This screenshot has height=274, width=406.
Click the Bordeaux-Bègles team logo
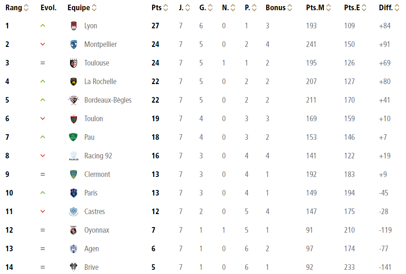click(73, 100)
